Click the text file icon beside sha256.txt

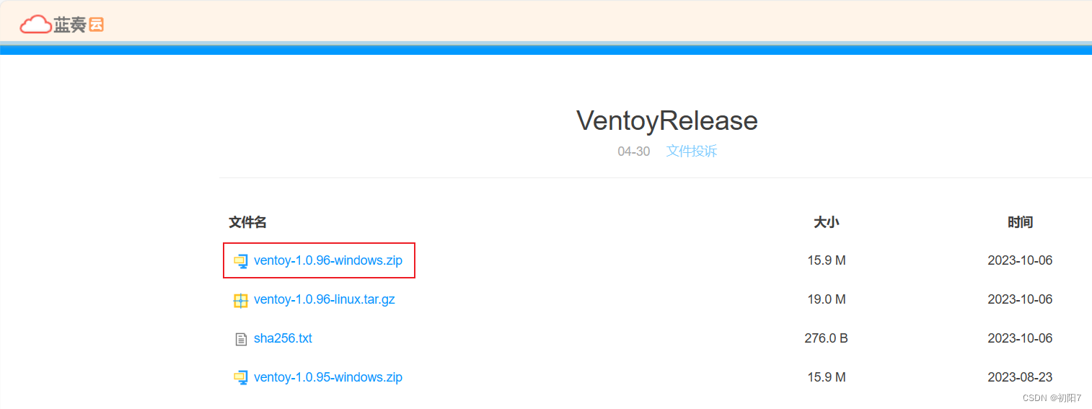pos(241,339)
